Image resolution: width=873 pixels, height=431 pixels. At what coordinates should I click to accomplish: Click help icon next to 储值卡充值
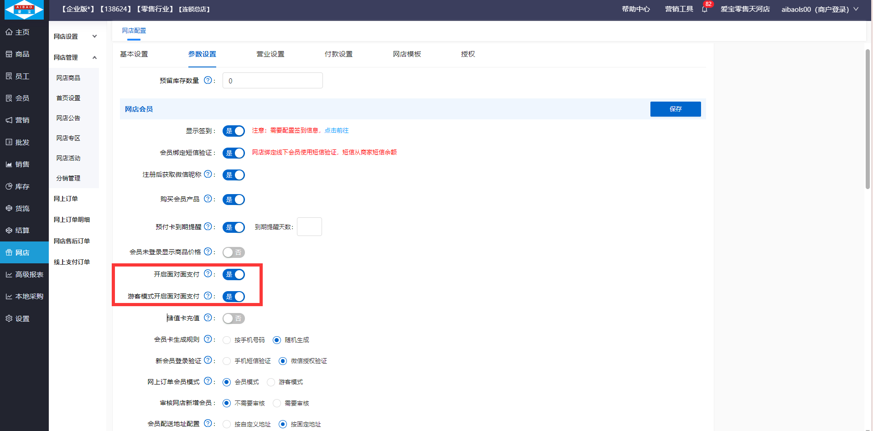(208, 318)
